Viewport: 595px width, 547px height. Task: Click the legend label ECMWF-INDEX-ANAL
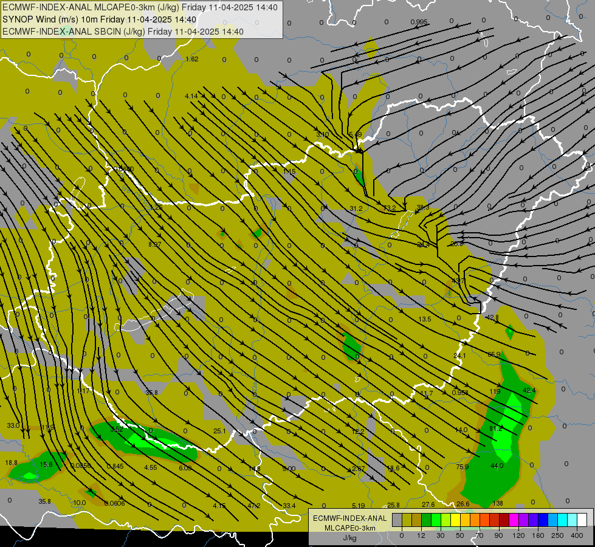(x=350, y=518)
